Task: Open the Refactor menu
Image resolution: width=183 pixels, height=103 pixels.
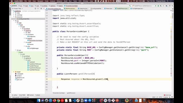Action: [59, 1]
